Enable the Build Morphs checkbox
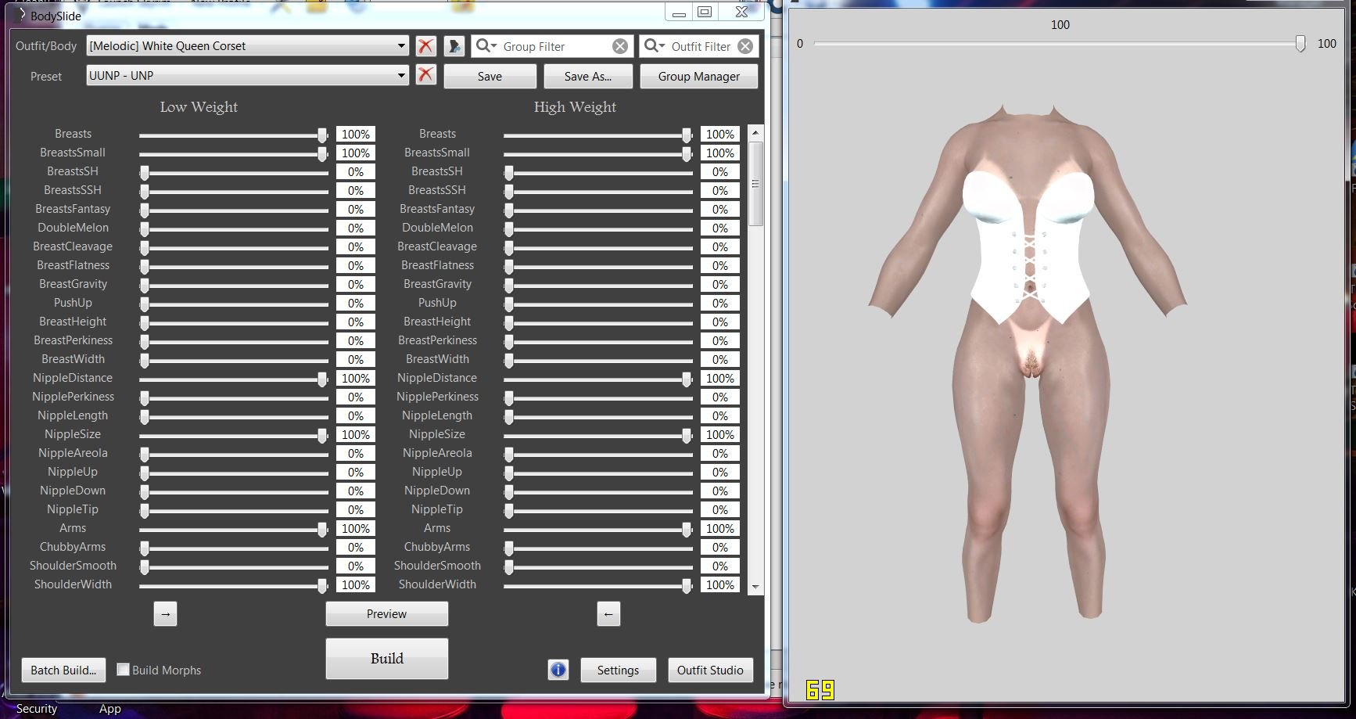This screenshot has width=1356, height=719. point(123,670)
